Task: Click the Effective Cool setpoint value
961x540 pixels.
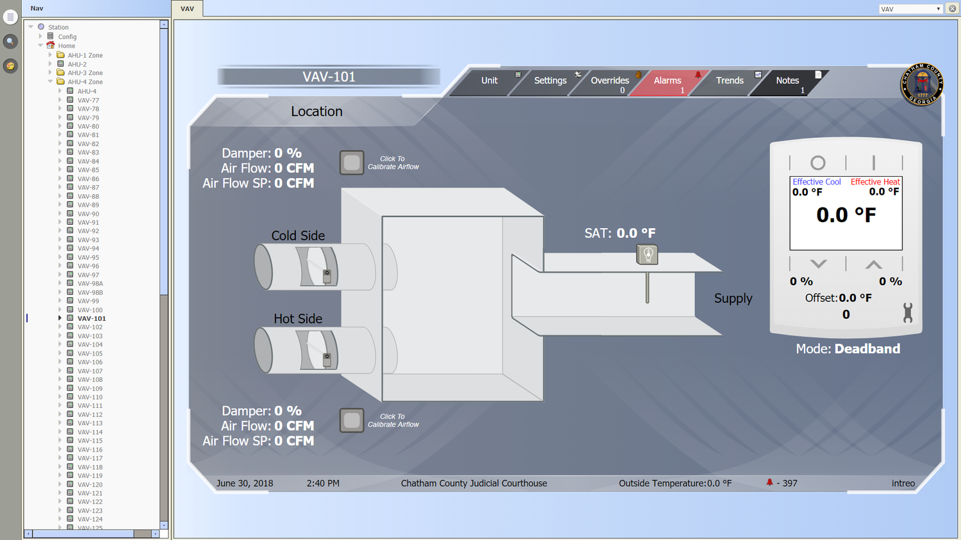Action: [807, 192]
